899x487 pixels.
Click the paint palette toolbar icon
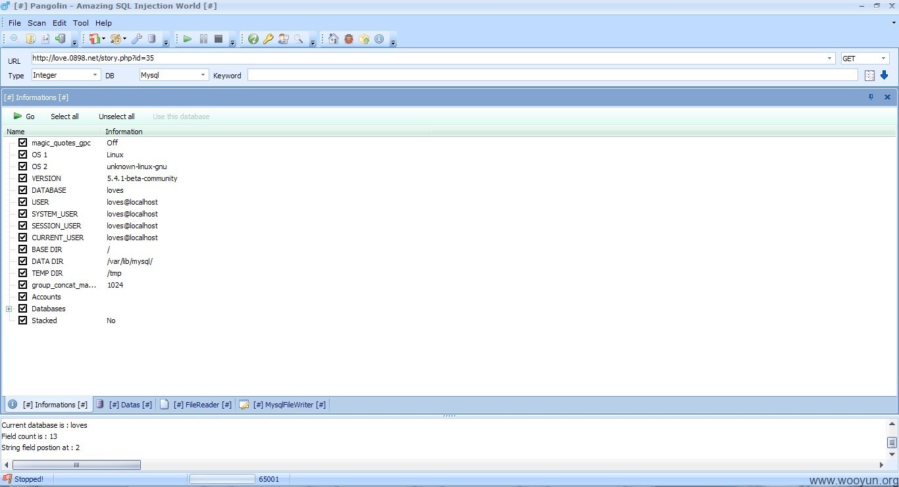pyautogui.click(x=115, y=39)
